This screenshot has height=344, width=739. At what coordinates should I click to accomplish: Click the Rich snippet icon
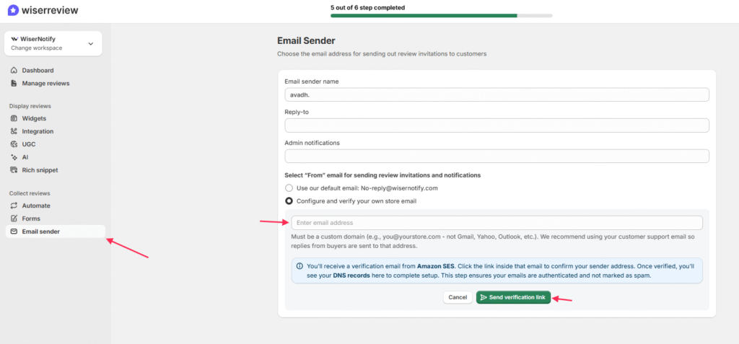tap(14, 170)
